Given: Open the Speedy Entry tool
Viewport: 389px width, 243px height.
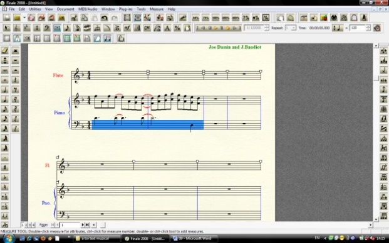Looking at the screenshot, I should click(77, 28).
